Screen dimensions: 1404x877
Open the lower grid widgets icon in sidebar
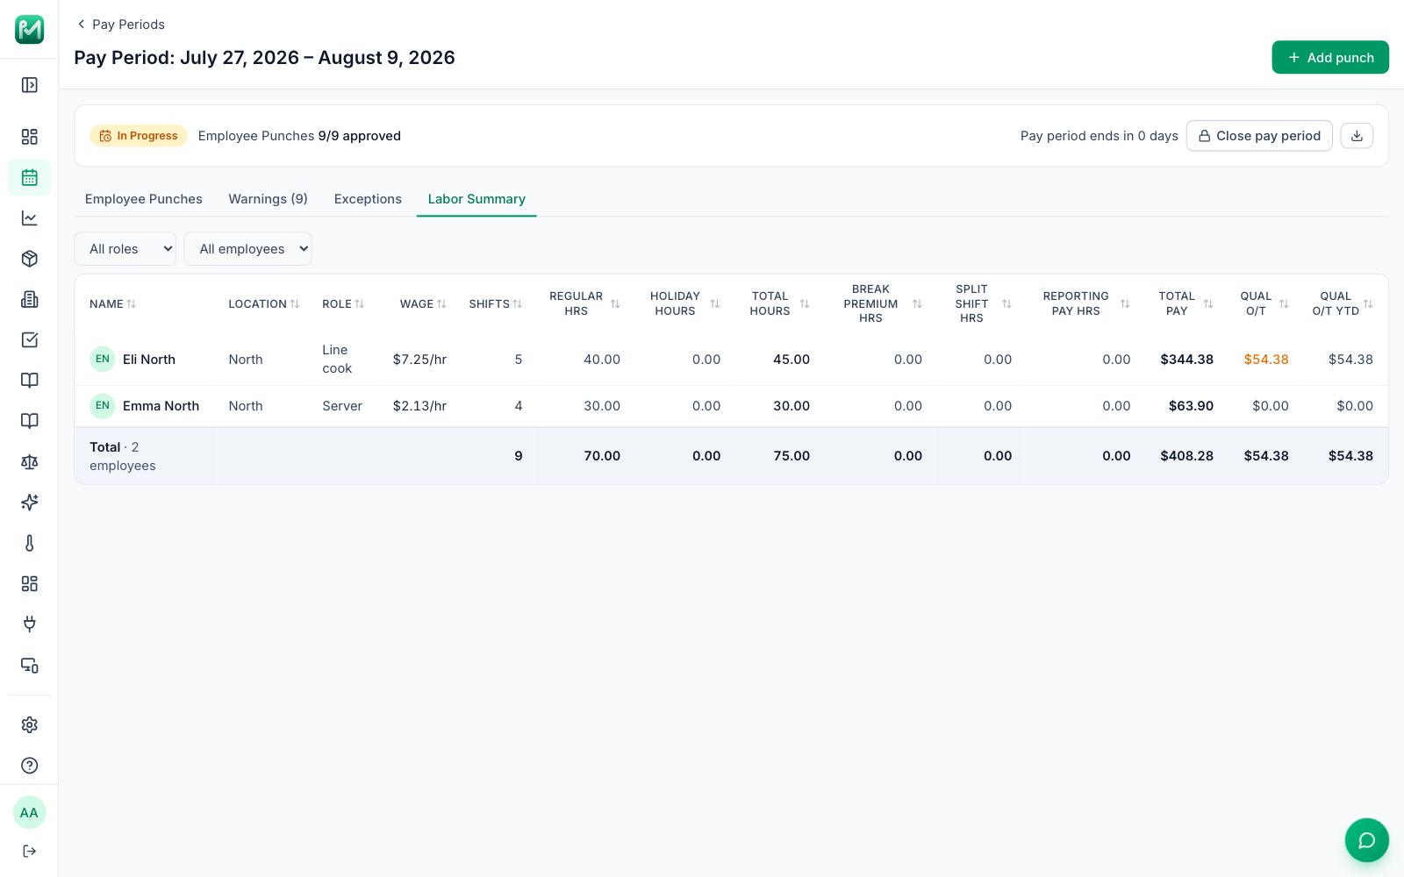(29, 584)
